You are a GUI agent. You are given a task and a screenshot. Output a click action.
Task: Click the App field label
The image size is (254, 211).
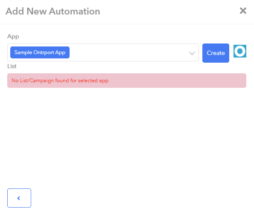[x=13, y=36]
